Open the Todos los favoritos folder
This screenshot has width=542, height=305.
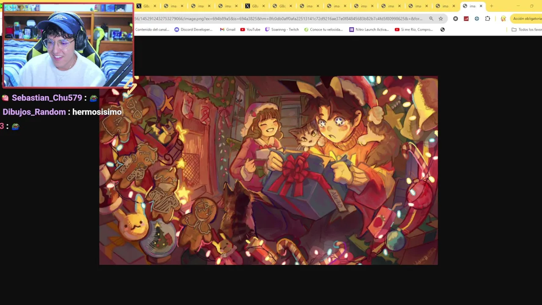[527, 30]
